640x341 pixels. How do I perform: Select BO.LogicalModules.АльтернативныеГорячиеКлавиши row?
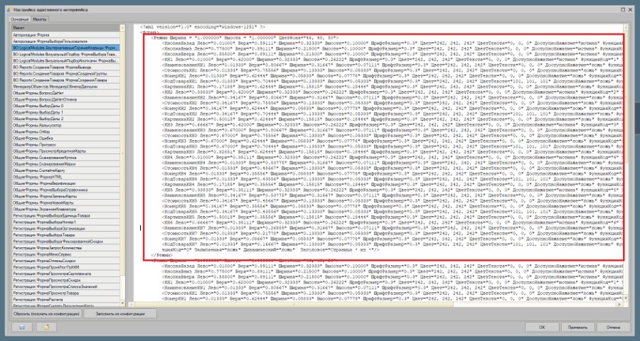click(65, 48)
